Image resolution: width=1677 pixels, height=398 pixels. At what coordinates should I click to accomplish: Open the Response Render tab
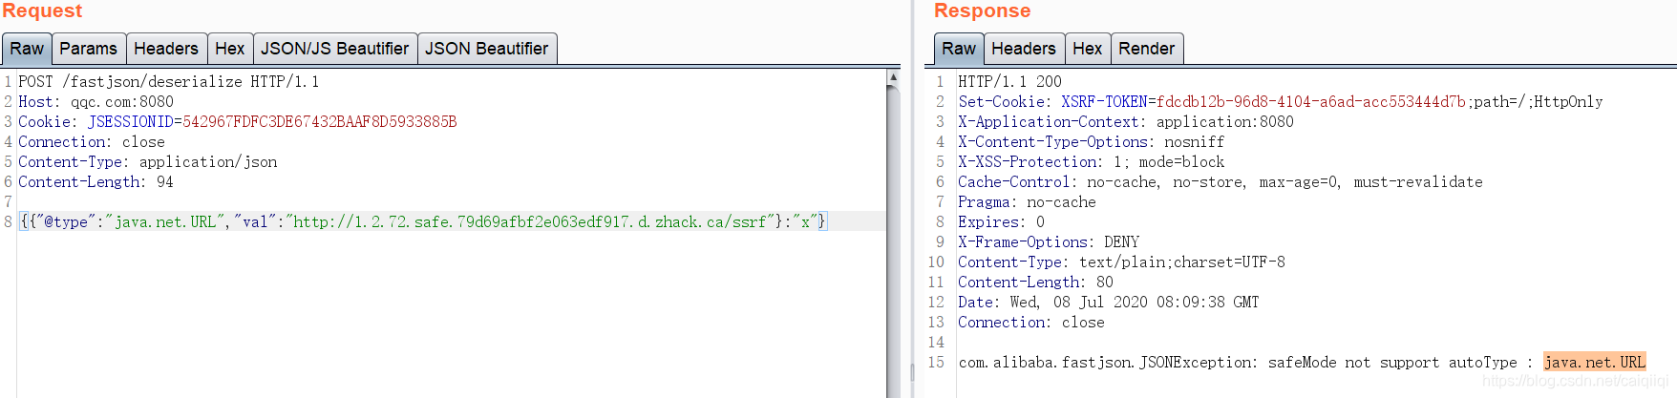pos(1147,49)
